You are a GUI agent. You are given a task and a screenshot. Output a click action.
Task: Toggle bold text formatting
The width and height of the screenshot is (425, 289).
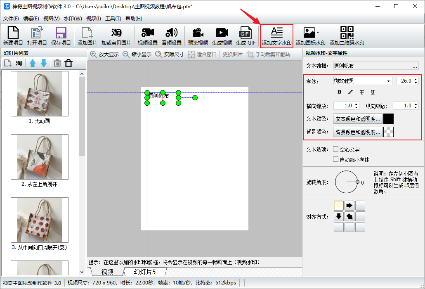(x=339, y=92)
